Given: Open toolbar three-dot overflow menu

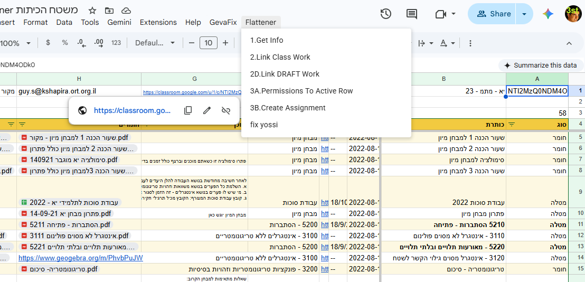Looking at the screenshot, I should tap(470, 43).
